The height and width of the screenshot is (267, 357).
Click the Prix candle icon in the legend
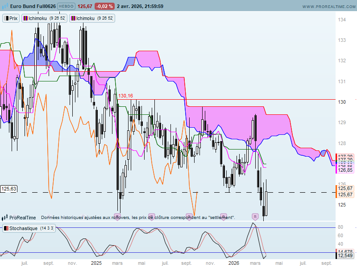pyautogui.click(x=6, y=18)
